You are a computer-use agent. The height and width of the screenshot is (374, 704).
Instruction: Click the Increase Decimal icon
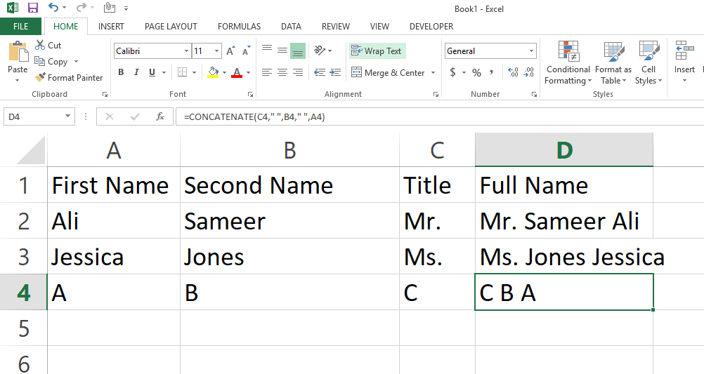click(512, 72)
